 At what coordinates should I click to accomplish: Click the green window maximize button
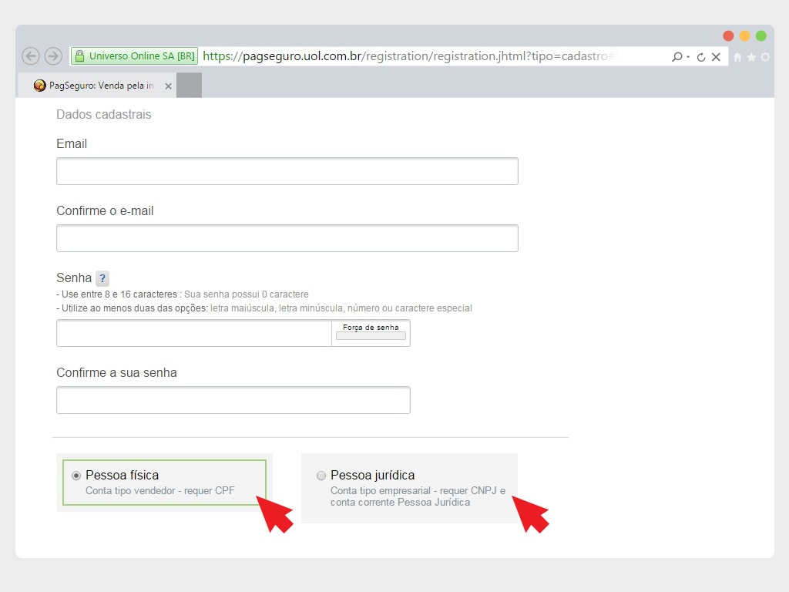760,35
